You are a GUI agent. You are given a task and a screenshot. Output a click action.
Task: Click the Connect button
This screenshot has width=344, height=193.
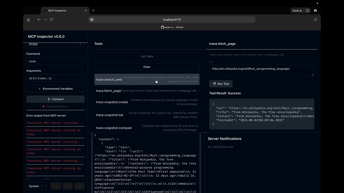55,99
